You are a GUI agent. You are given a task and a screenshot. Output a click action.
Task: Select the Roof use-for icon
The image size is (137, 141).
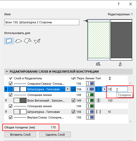pyautogui.click(x=28, y=41)
